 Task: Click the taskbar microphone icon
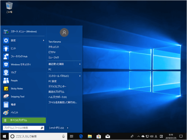[x=63, y=136]
